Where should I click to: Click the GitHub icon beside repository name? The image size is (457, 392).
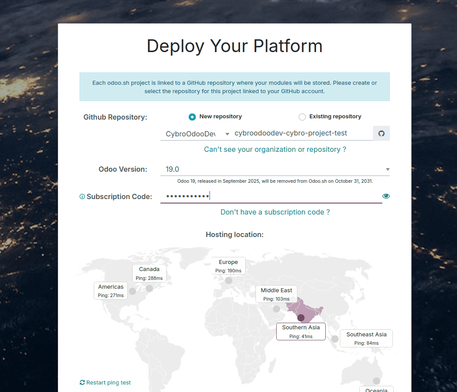point(381,133)
